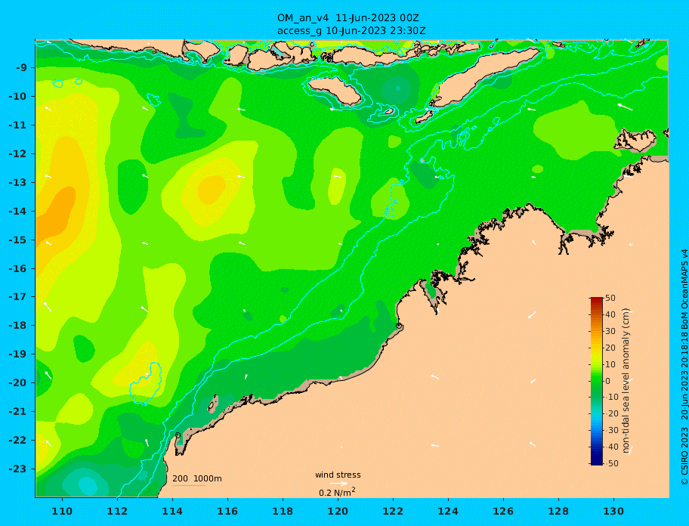This screenshot has width=689, height=526.
Task: Click the orange sea level high near 115E, 13S
Action: tap(212, 189)
